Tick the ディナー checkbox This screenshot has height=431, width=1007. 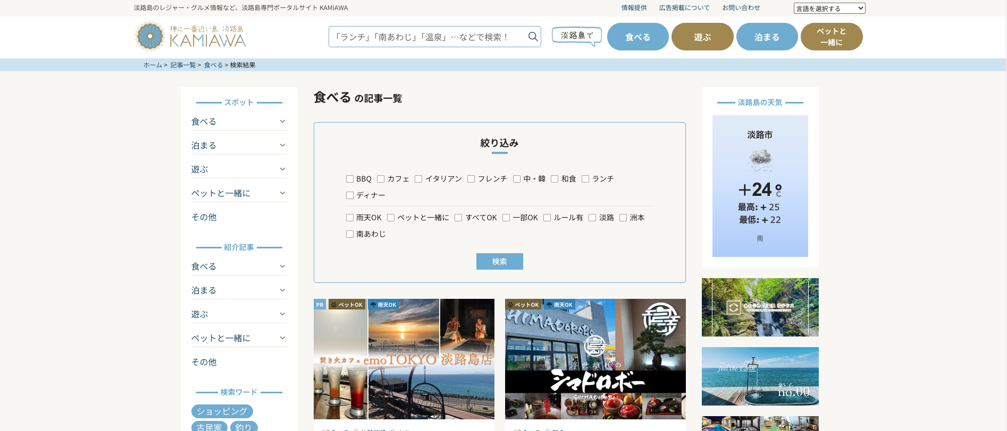(350, 195)
